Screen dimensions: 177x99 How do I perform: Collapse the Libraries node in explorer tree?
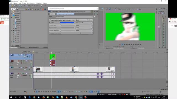pyautogui.click(x=12, y=17)
